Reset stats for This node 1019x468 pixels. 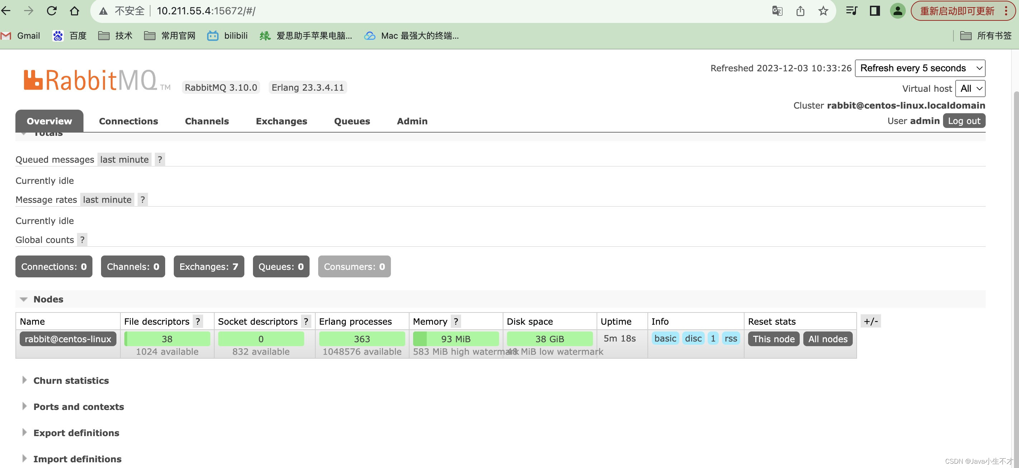(x=774, y=339)
